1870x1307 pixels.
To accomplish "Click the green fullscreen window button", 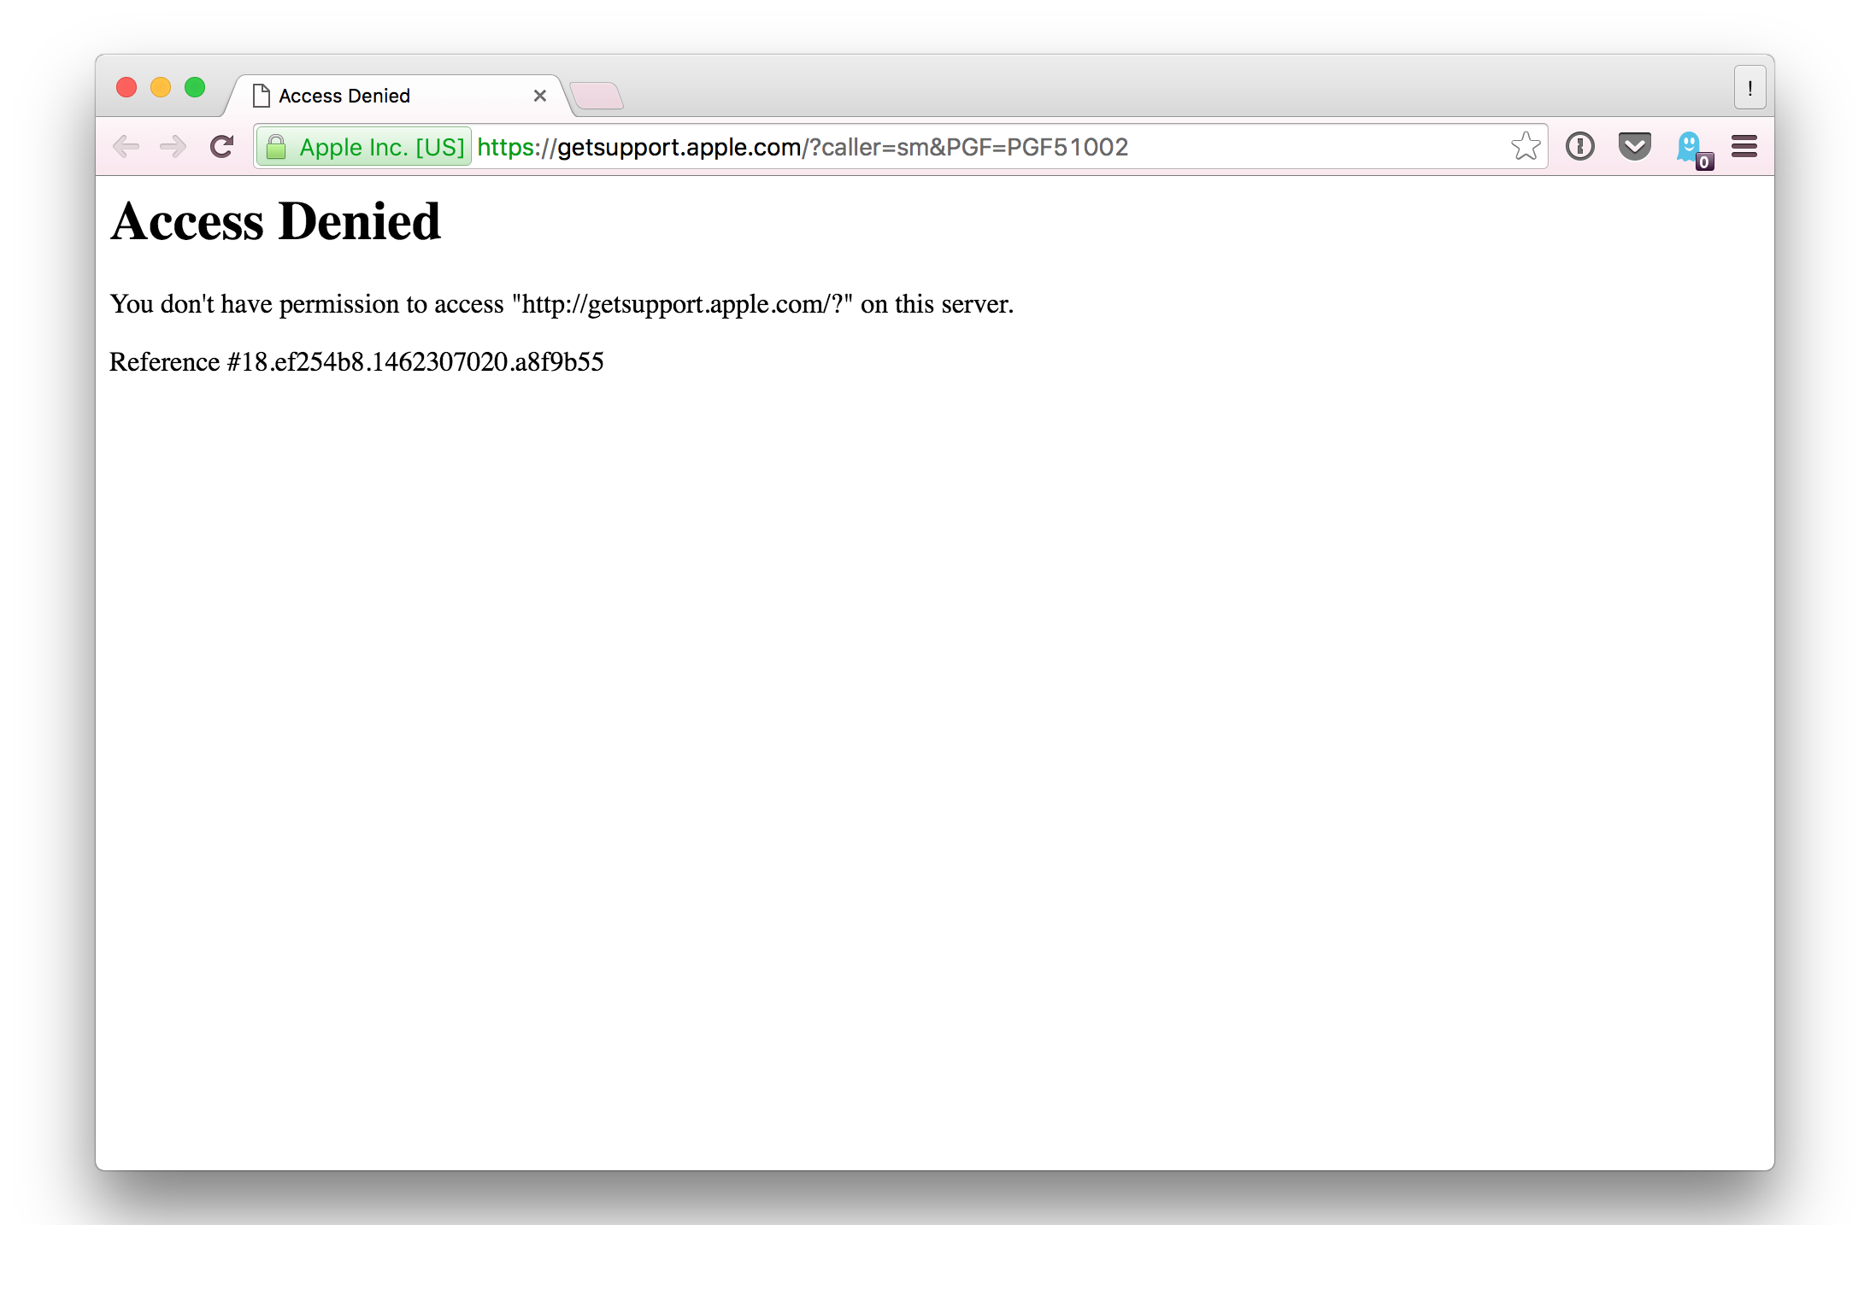I will pyautogui.click(x=195, y=88).
